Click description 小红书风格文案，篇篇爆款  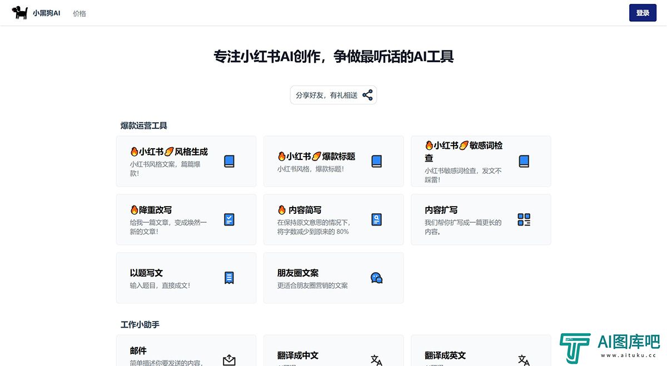click(x=165, y=169)
